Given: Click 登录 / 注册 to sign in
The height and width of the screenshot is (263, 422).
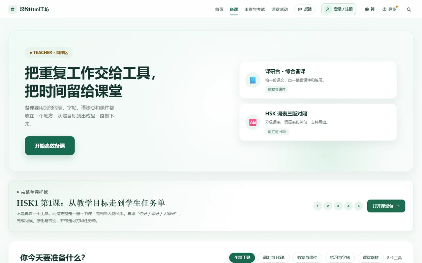Looking at the screenshot, I should click(x=339, y=9).
